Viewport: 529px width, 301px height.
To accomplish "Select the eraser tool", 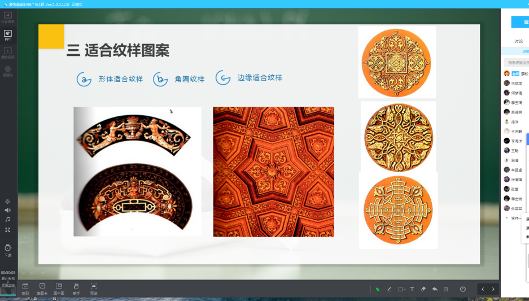I will 423,289.
